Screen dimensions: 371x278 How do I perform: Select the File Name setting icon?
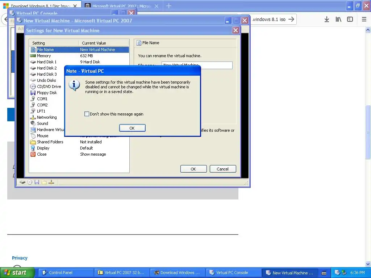[x=33, y=50]
